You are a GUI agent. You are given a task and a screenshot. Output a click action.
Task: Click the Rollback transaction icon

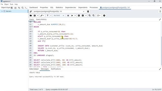[x=93, y=15]
